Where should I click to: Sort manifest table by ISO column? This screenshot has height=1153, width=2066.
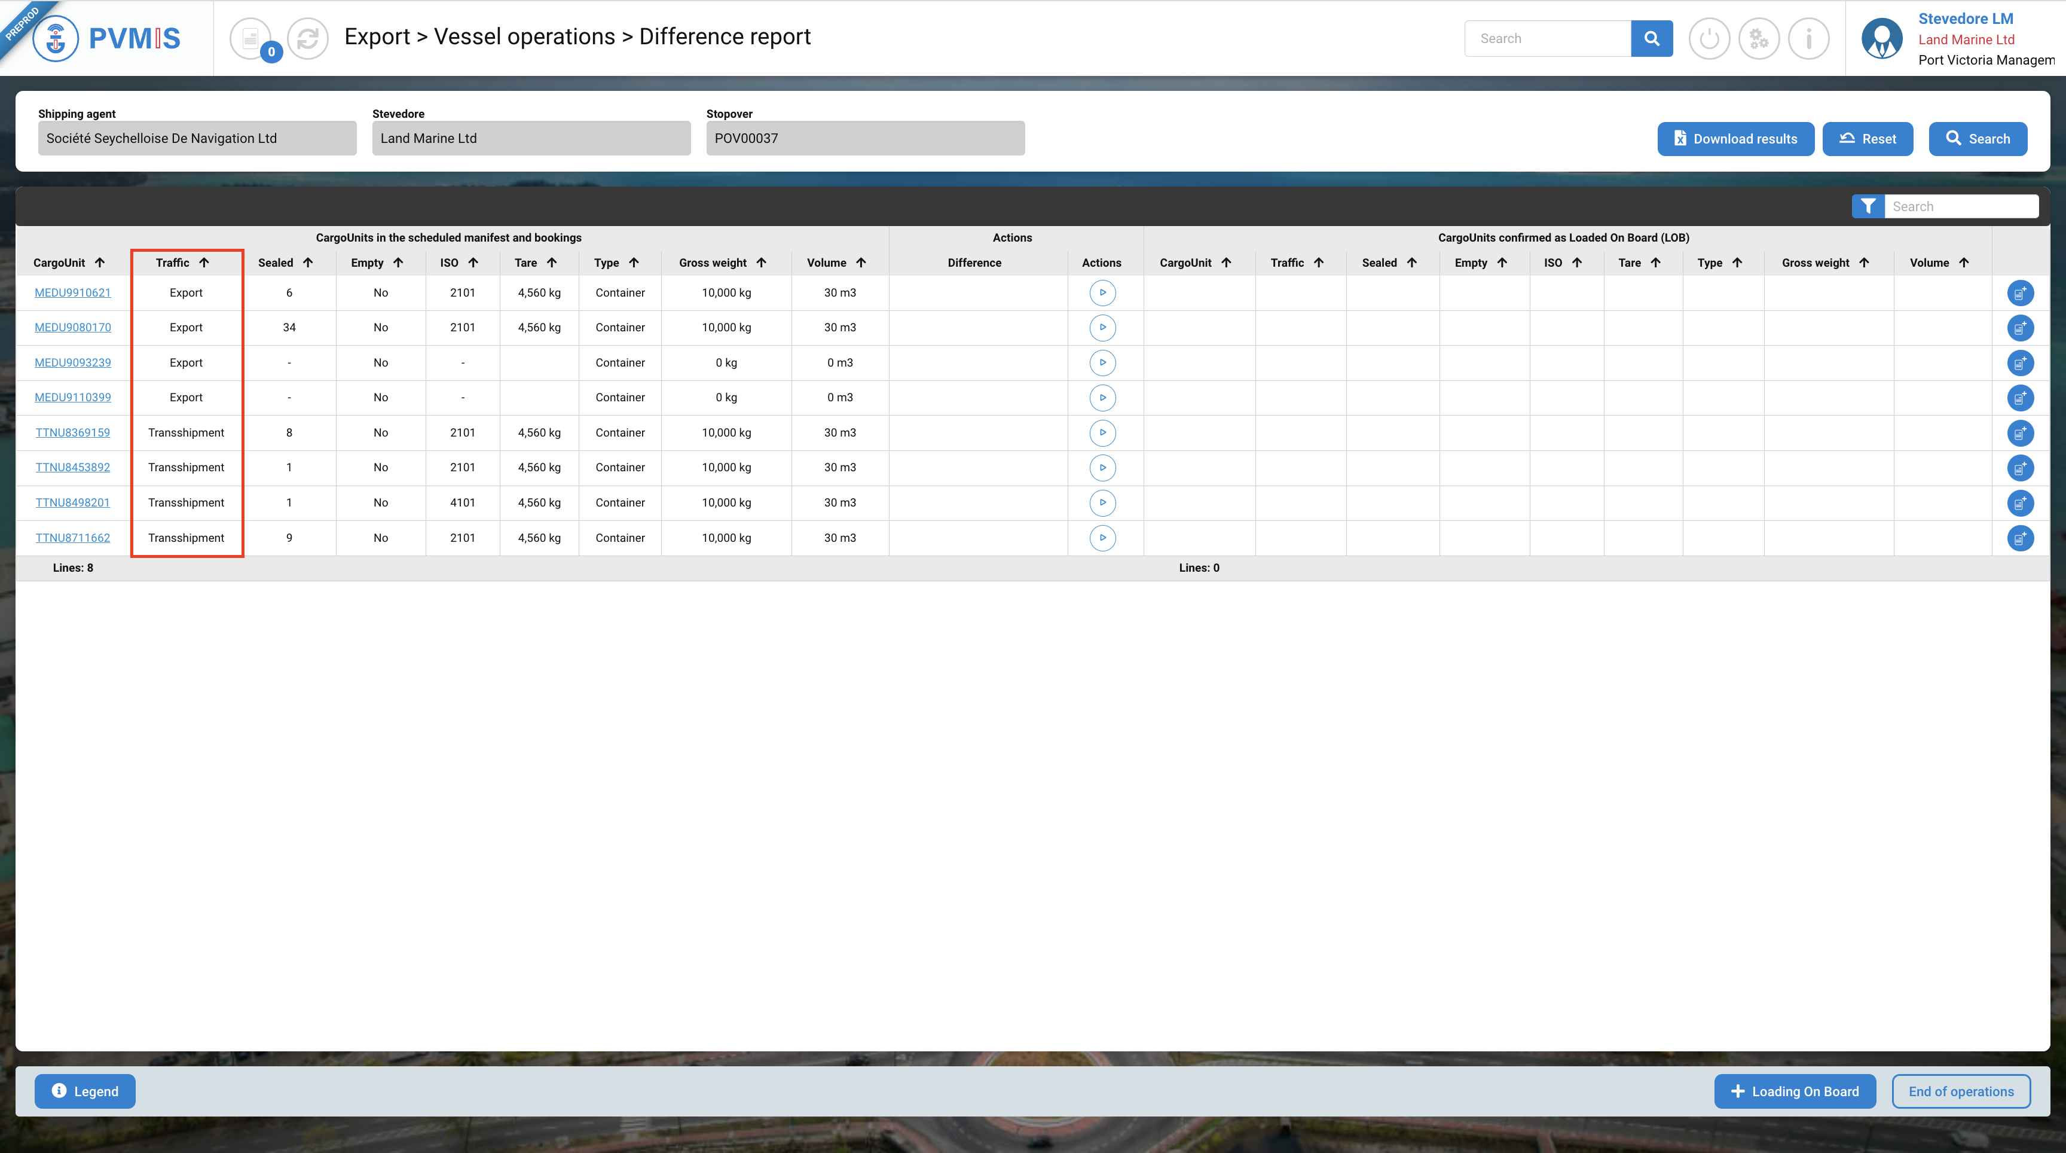pyautogui.click(x=473, y=263)
